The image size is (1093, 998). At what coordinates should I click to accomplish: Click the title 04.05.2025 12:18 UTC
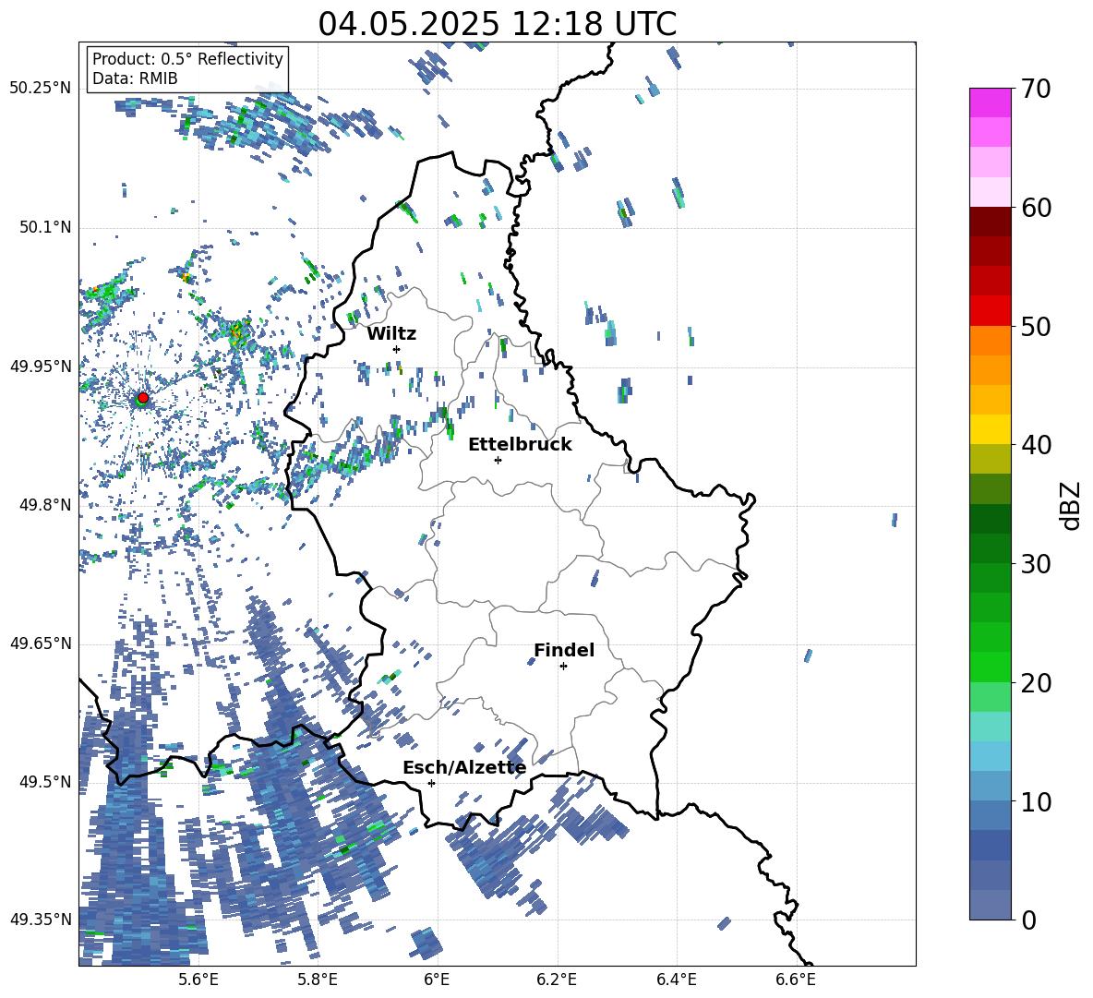[x=497, y=24]
